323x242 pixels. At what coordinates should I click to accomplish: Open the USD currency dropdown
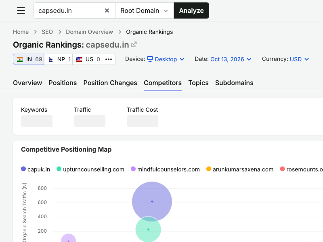coord(299,59)
